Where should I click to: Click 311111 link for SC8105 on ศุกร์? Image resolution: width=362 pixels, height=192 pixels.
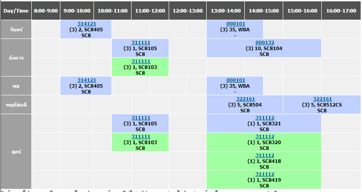tap(141, 118)
